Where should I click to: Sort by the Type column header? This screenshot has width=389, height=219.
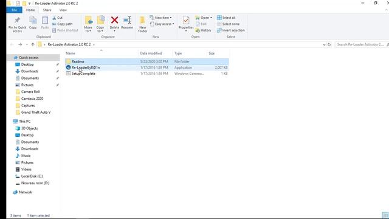click(x=178, y=54)
